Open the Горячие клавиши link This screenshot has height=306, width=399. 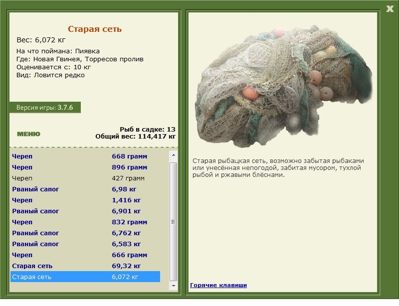pos(218,285)
